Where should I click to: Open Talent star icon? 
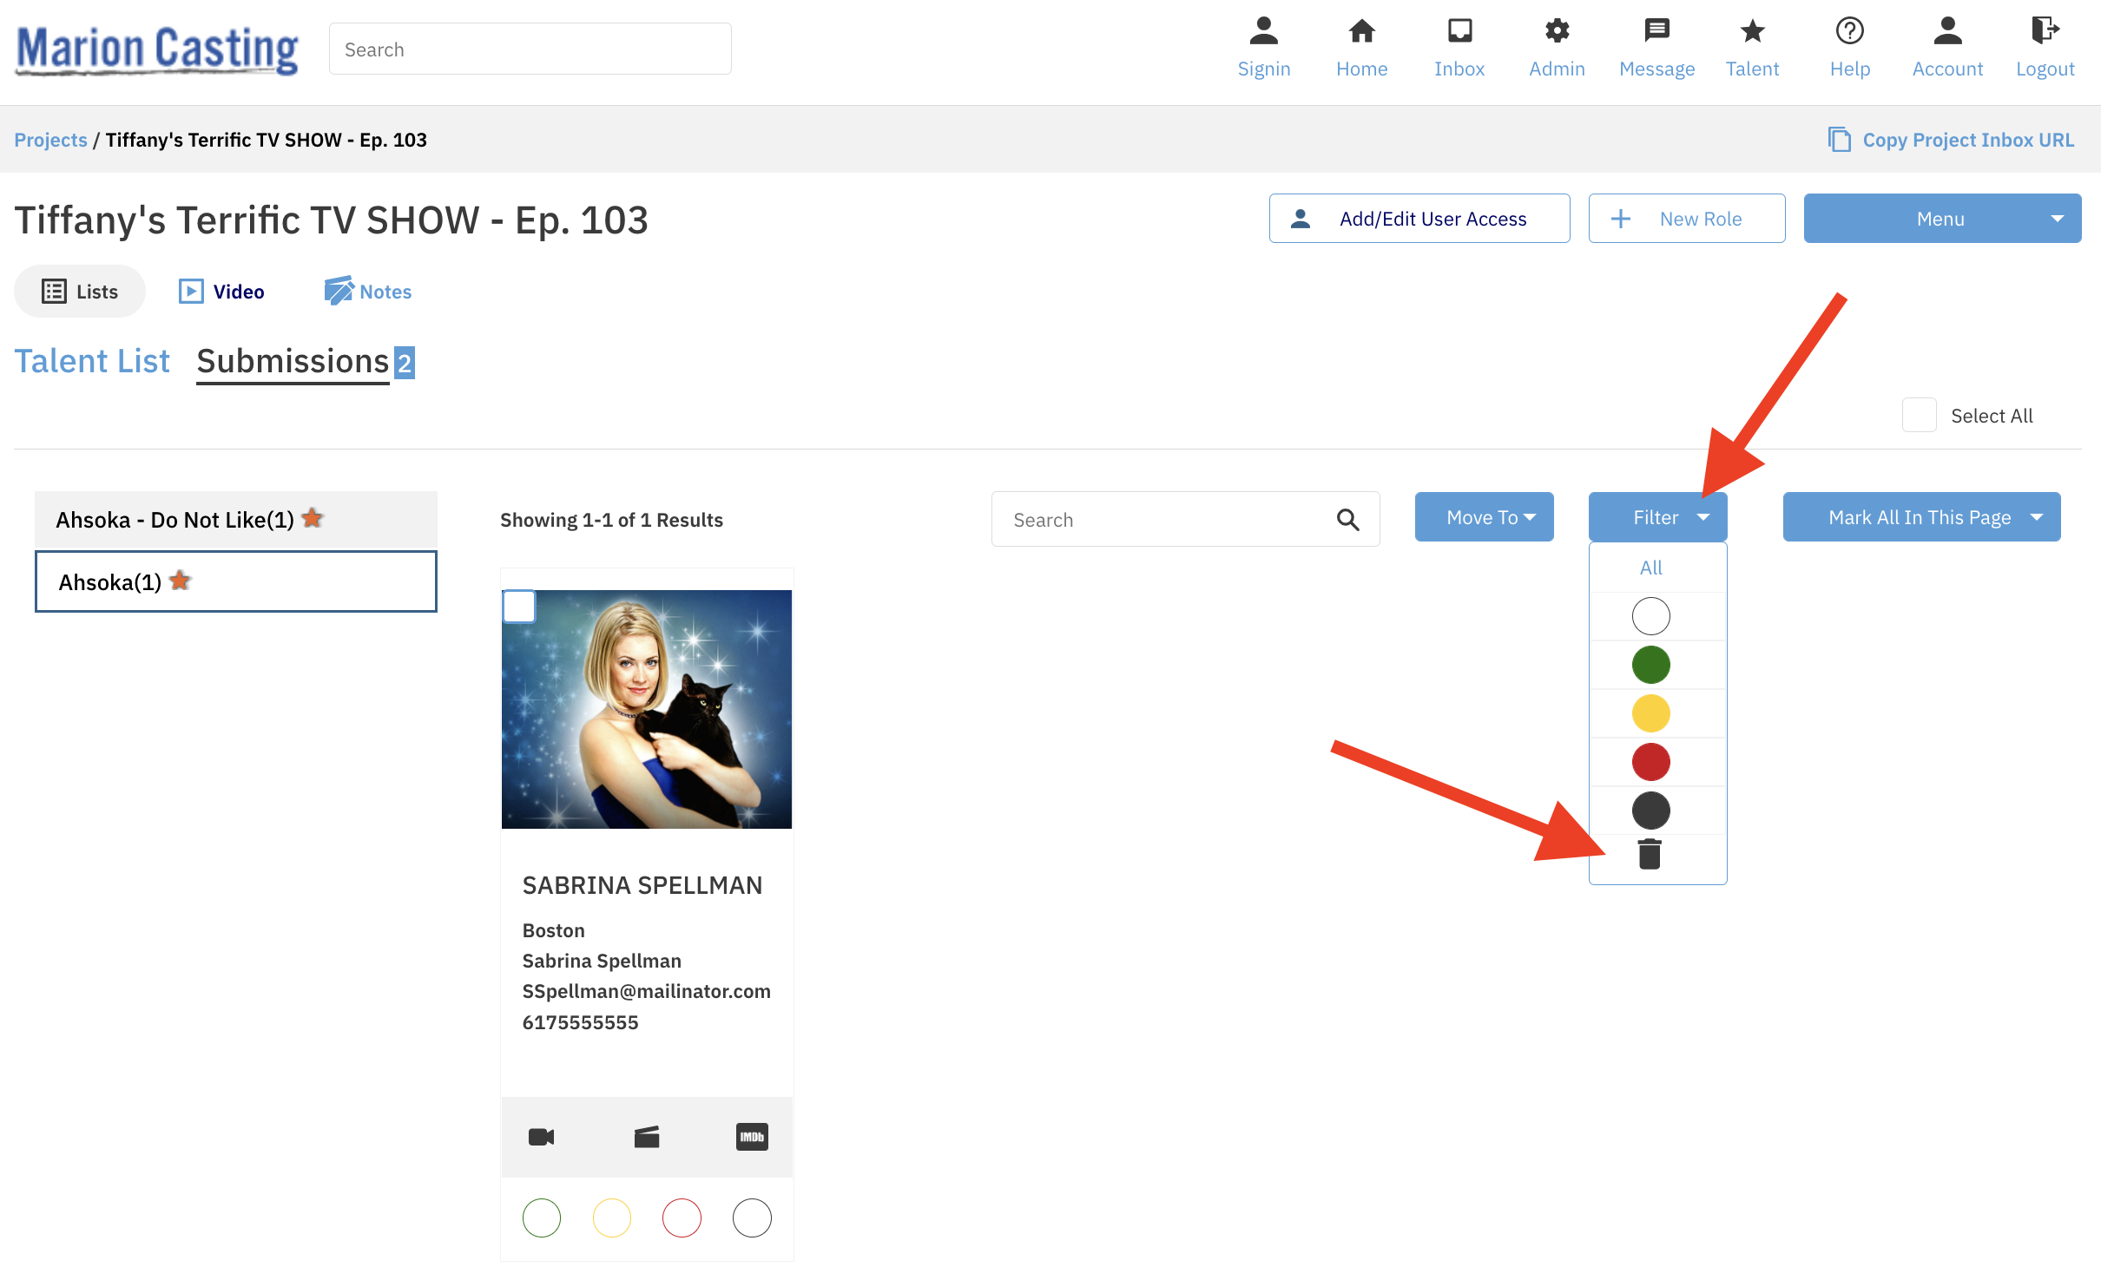coord(1752,31)
